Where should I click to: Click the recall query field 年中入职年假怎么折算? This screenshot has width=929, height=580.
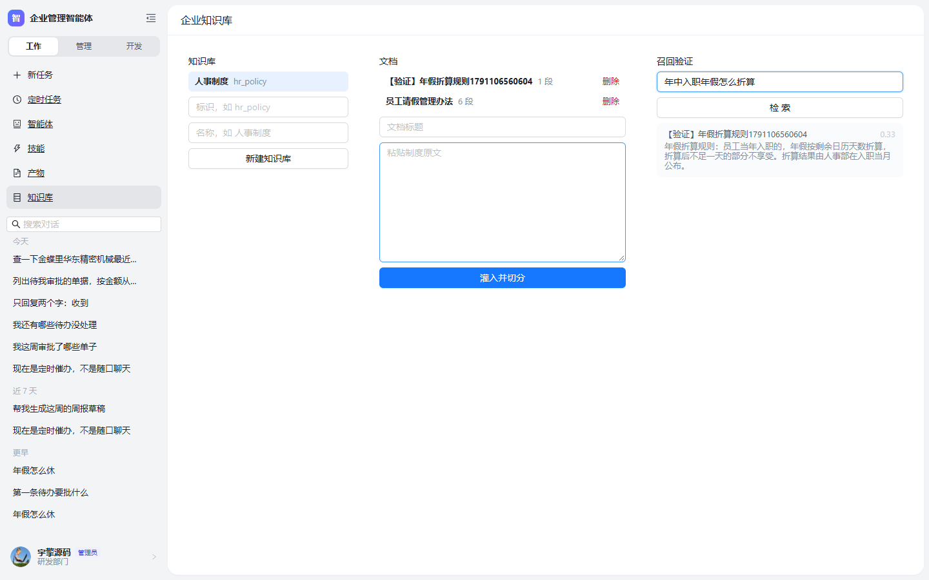(x=780, y=82)
